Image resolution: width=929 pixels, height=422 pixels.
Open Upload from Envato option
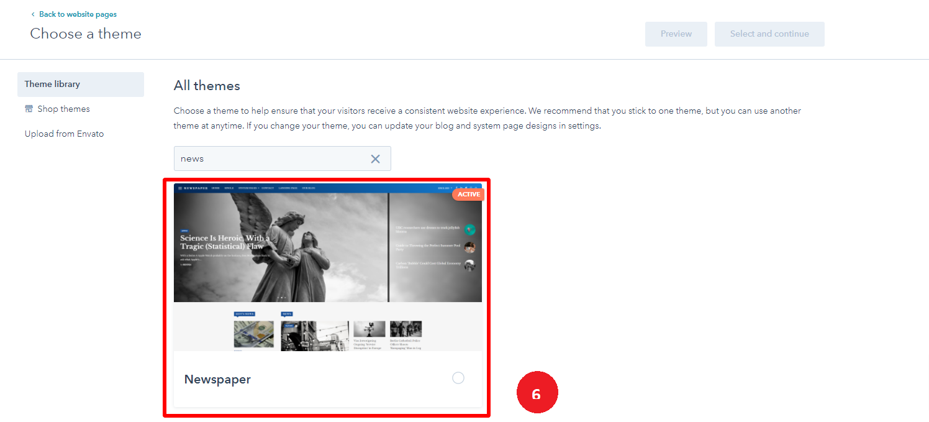(x=65, y=134)
